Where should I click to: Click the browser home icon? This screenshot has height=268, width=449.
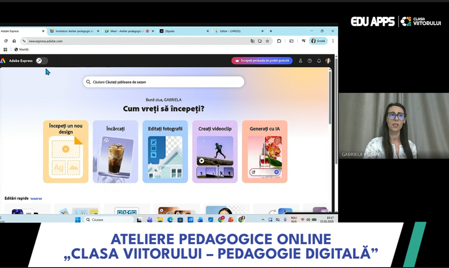[14, 41]
